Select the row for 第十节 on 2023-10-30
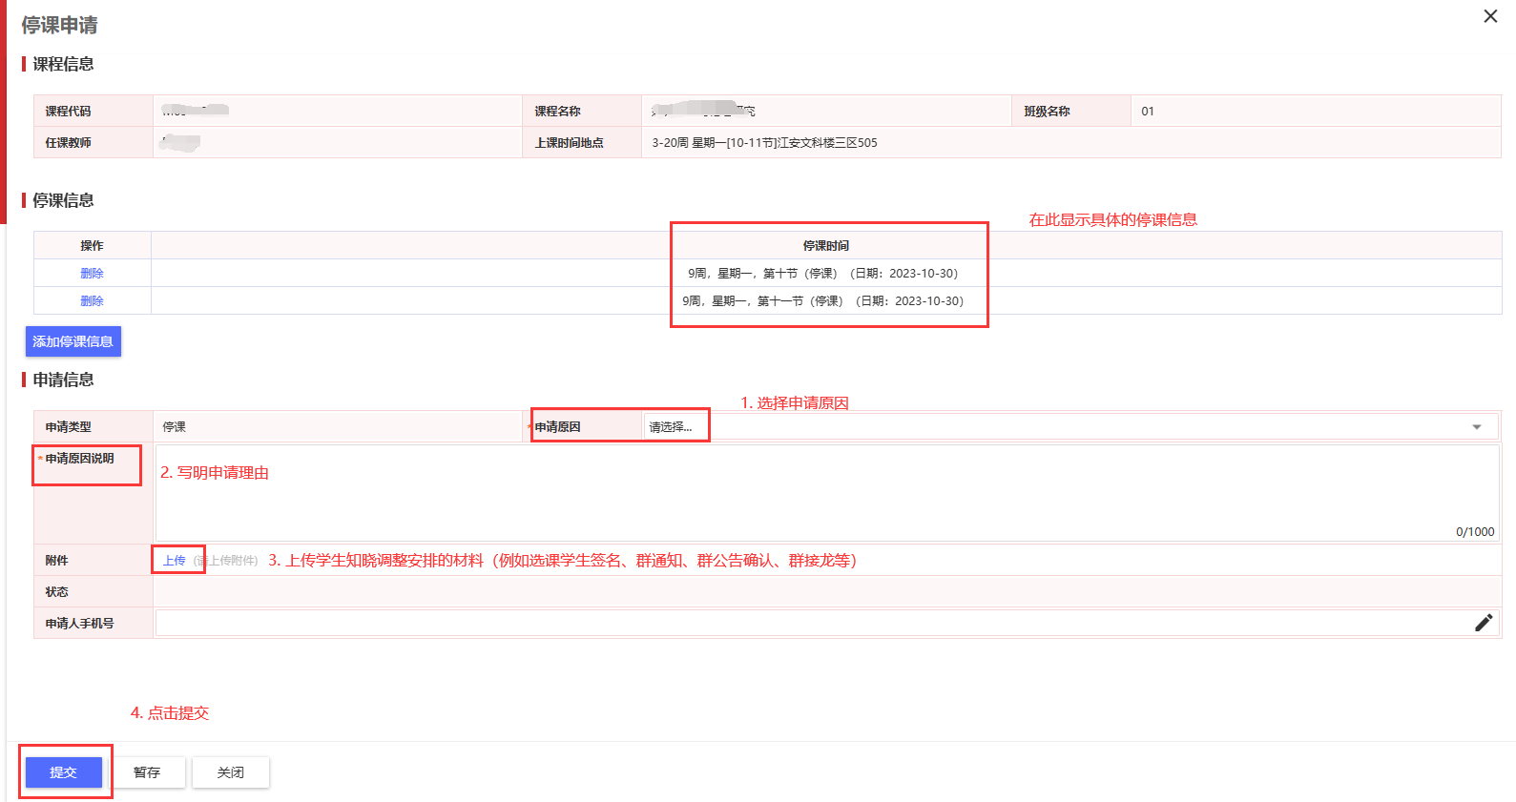 822,274
